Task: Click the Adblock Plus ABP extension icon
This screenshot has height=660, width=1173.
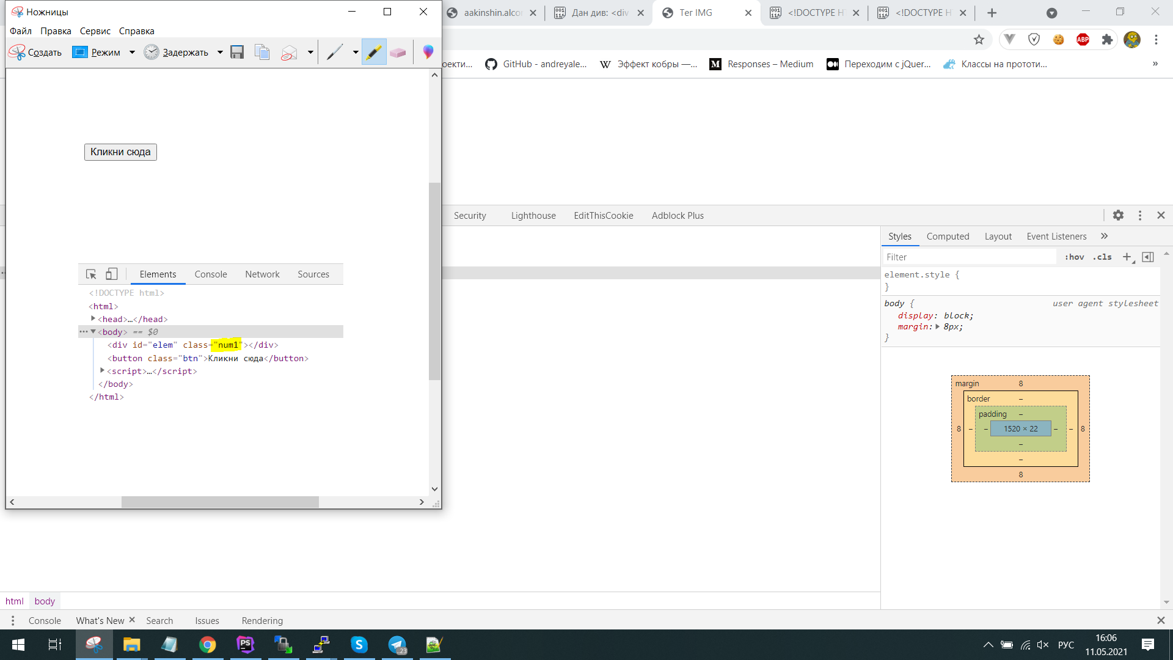Action: click(x=1083, y=40)
